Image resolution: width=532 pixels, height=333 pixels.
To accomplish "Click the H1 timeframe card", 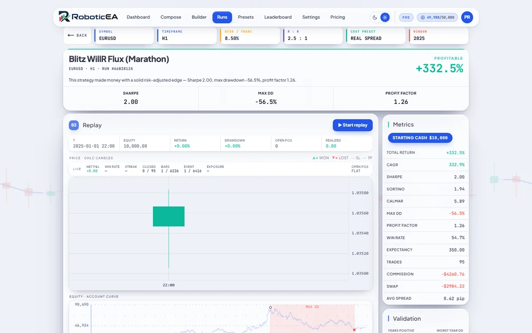I will 187,36.
